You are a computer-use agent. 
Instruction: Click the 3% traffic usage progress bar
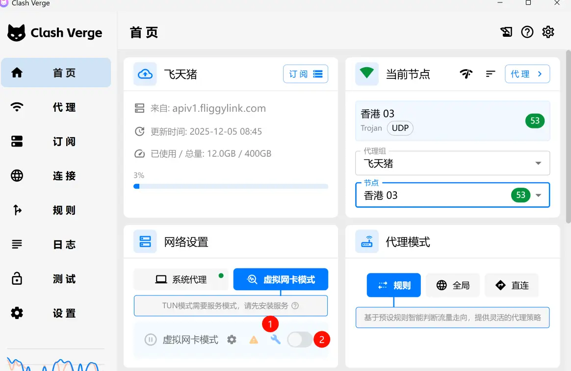[x=231, y=186]
